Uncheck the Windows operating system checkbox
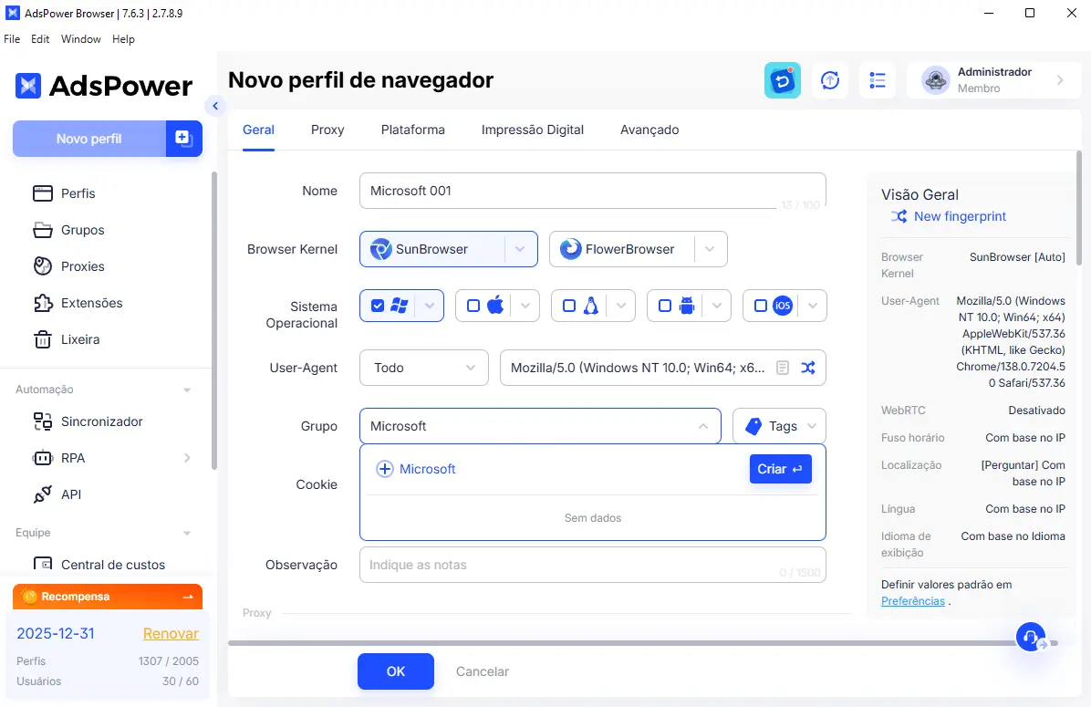This screenshot has height=707, width=1091. [x=378, y=306]
